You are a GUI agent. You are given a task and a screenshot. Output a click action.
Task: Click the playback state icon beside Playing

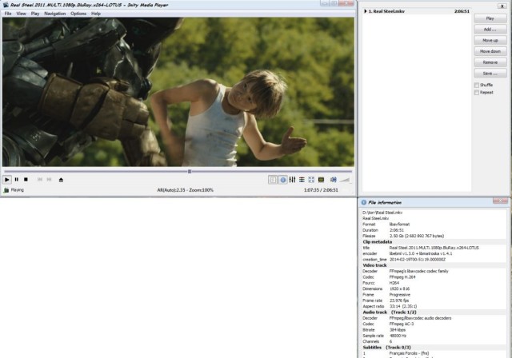pos(6,190)
